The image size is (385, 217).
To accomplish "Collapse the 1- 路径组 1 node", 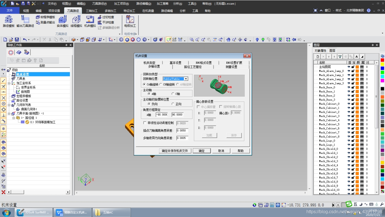I will [13, 118].
